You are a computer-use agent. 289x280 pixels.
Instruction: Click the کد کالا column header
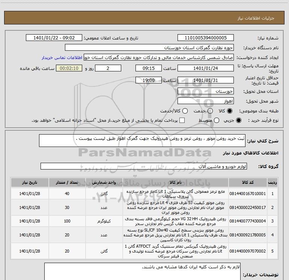(248, 182)
